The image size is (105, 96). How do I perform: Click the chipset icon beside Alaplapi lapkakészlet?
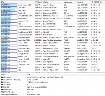(x=2, y=94)
